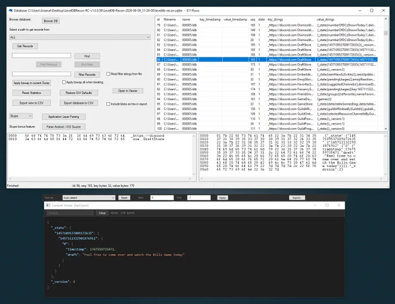
Task: Maximize the Content Viewer window
Action: click(327, 205)
